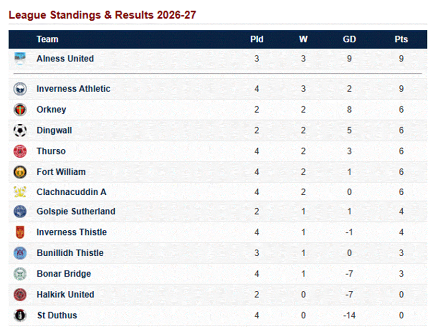433x332 pixels.
Task: Select the St Duthus black badge
Action: coord(20,315)
